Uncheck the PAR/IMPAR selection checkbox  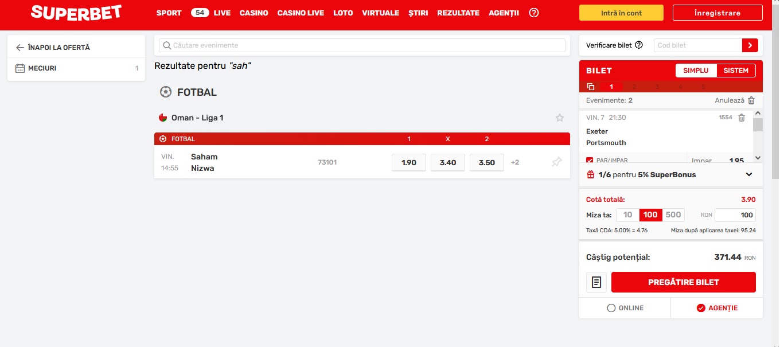[x=590, y=161]
